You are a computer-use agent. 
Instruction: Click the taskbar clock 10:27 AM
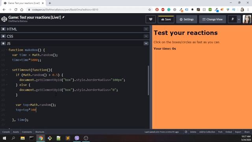point(246,136)
